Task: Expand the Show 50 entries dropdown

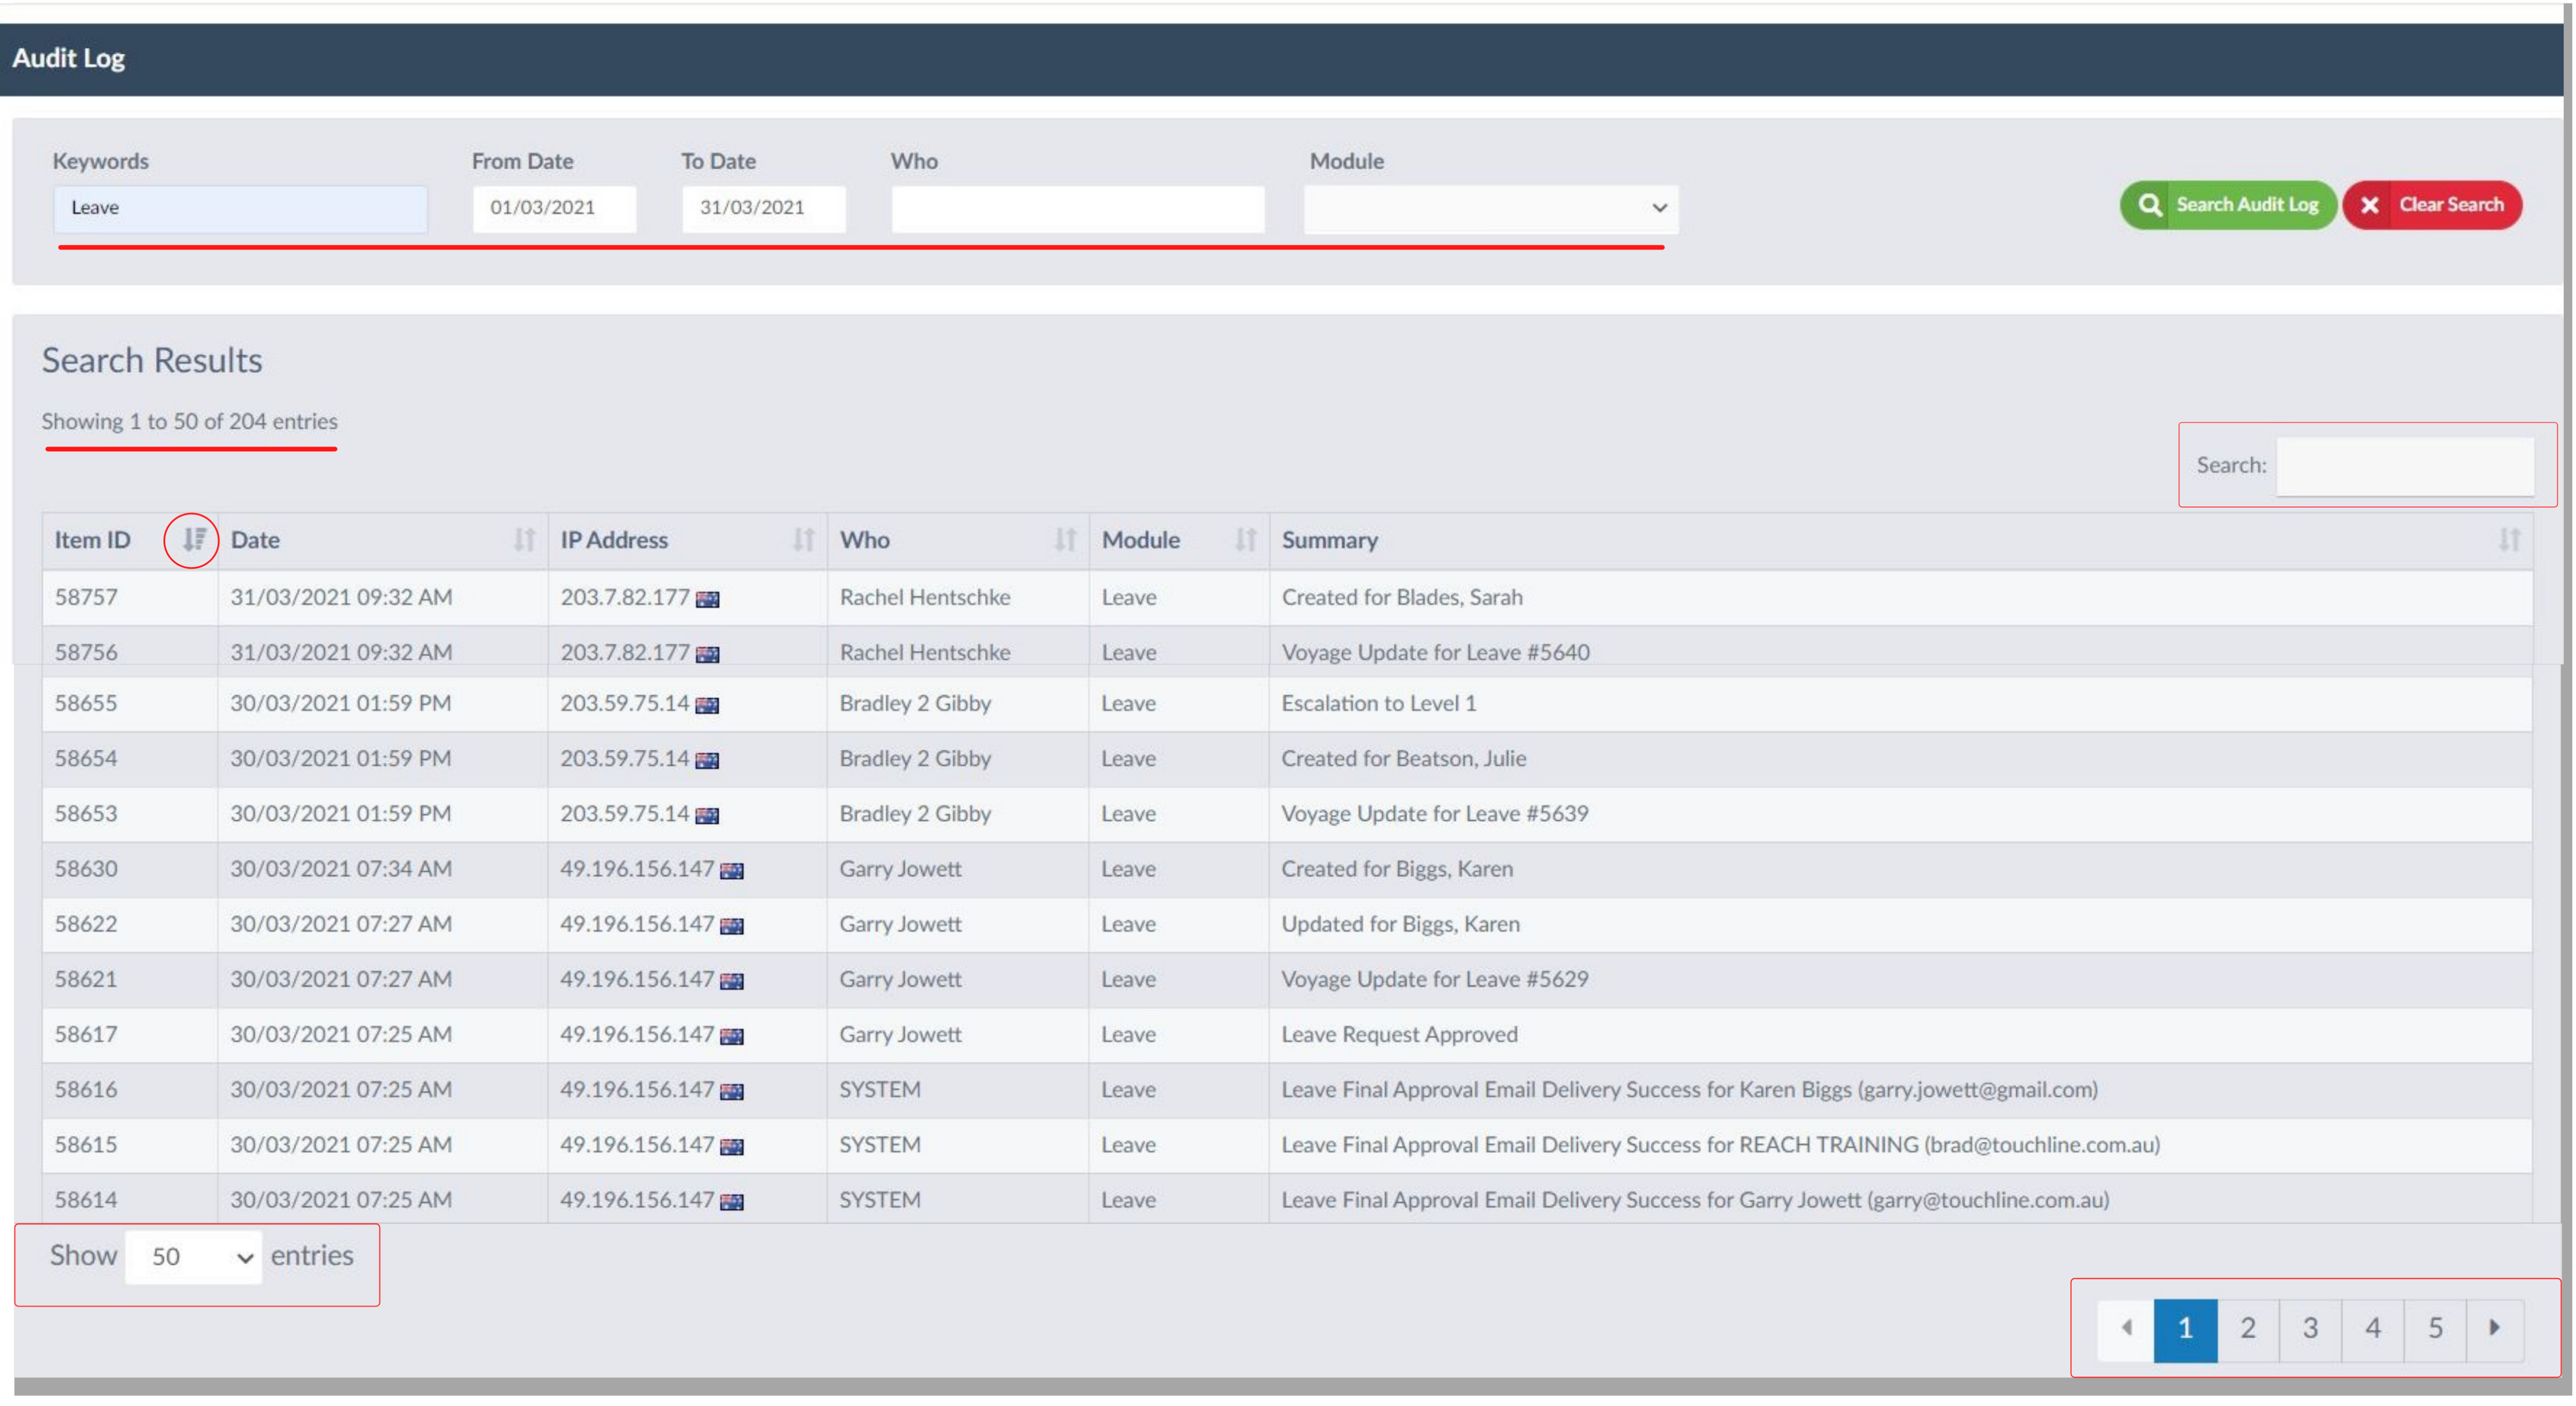Action: pyautogui.click(x=194, y=1257)
